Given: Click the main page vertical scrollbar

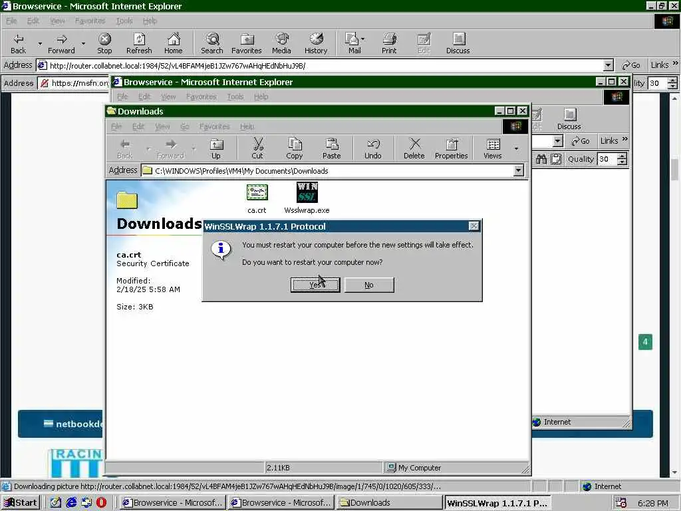Looking at the screenshot, I should click(674, 285).
